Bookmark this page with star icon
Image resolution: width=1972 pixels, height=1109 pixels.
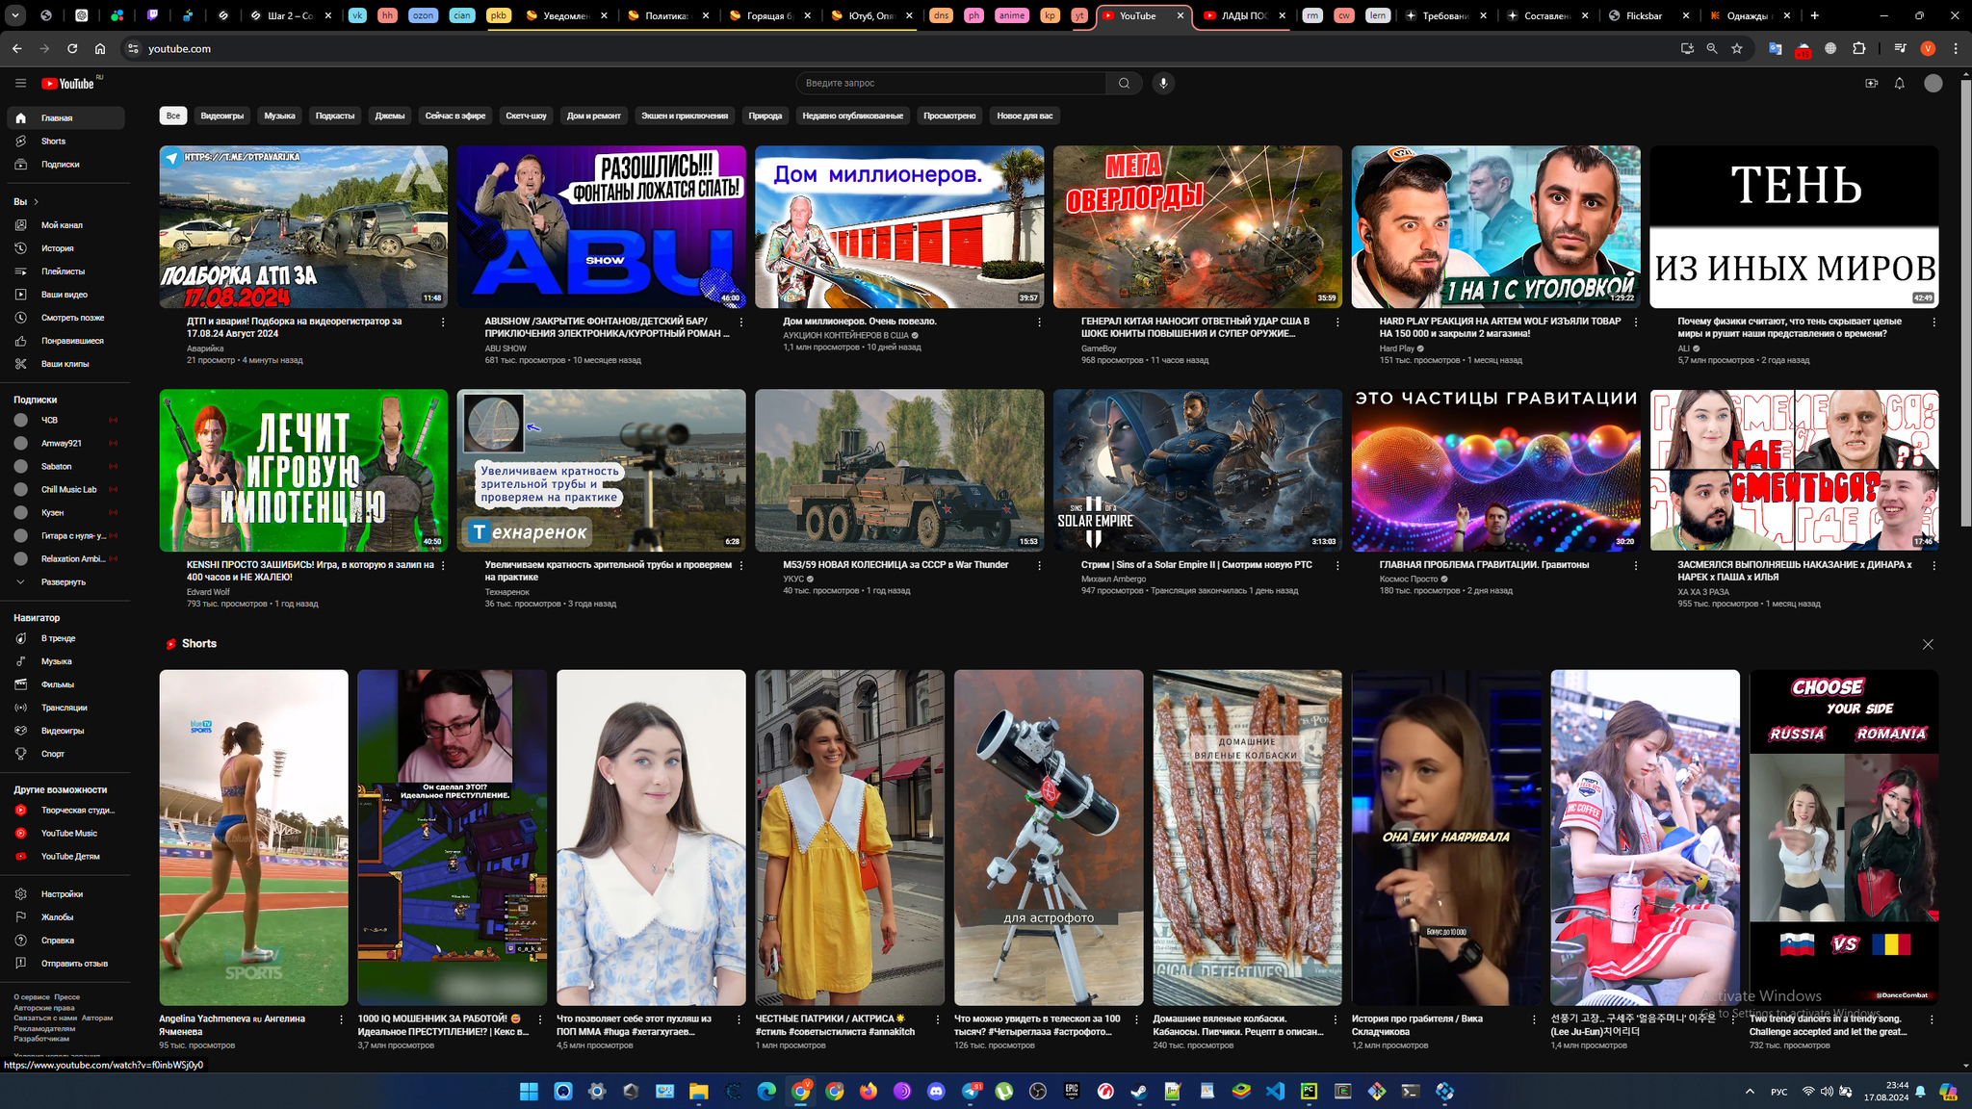coord(1737,48)
